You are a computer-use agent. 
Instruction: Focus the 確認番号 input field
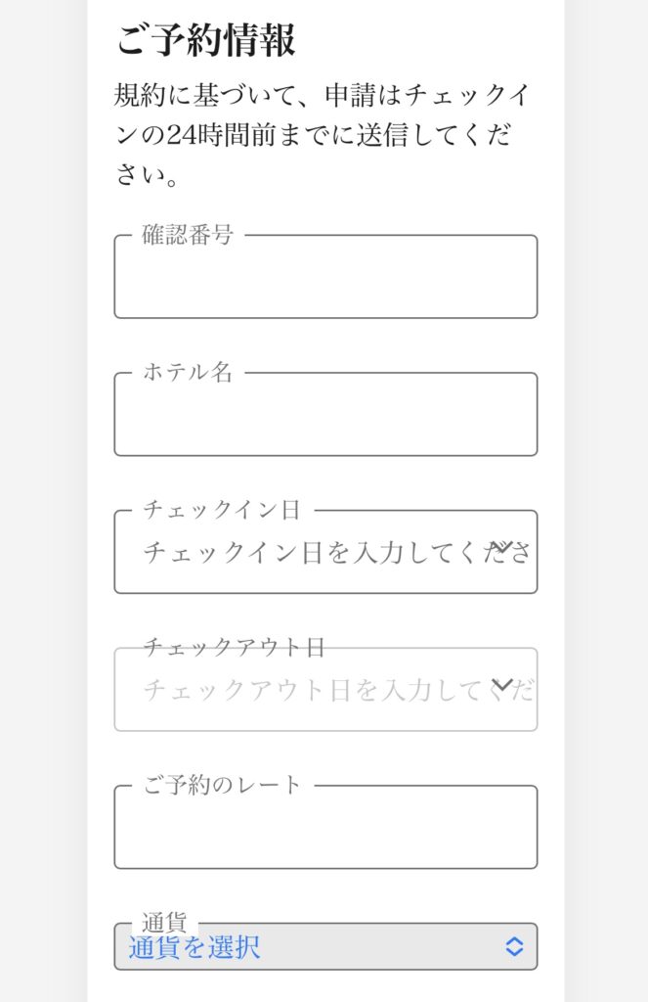pos(325,280)
